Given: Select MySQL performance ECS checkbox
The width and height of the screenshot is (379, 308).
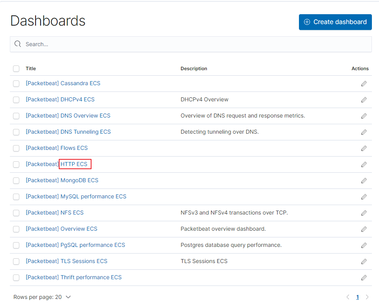Looking at the screenshot, I should (x=16, y=197).
